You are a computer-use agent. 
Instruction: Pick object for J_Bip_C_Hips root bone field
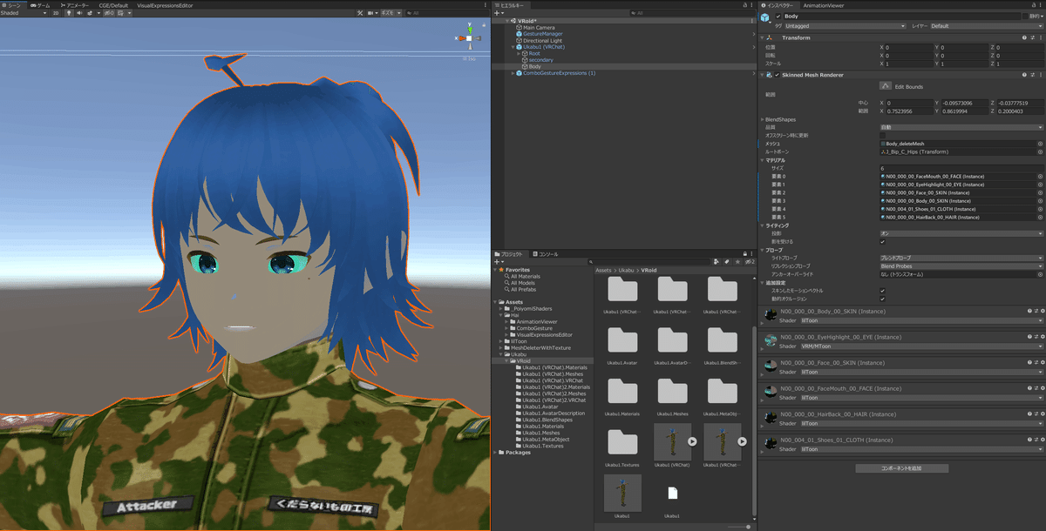click(1040, 151)
